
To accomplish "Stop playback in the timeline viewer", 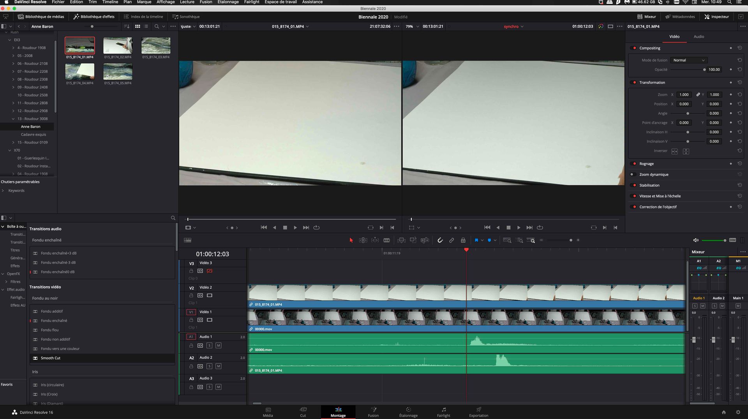I will click(x=508, y=227).
